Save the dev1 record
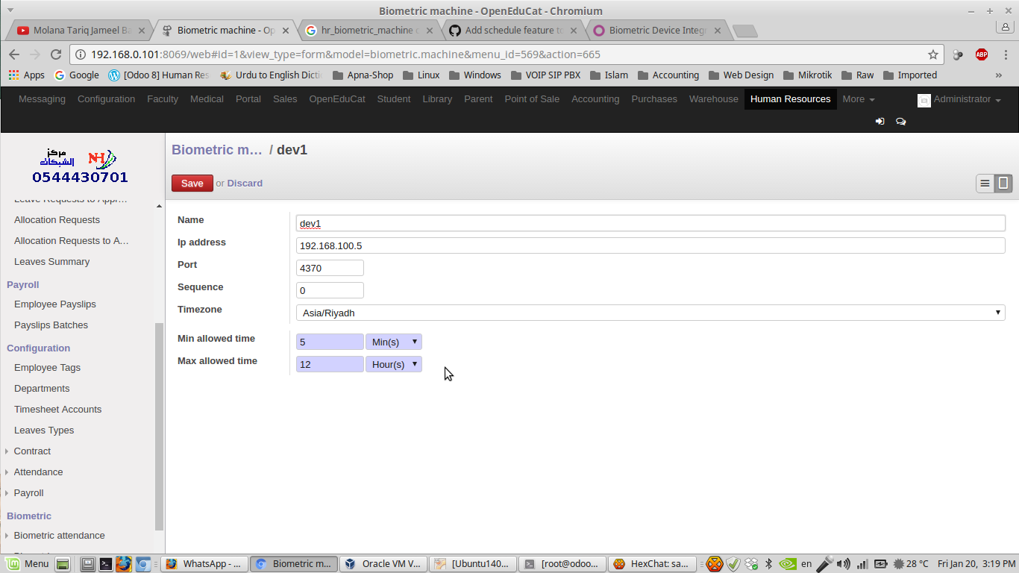The image size is (1019, 573). point(192,183)
